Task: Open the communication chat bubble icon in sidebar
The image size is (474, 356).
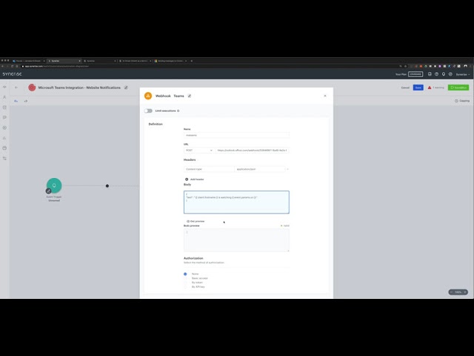Action: click(x=4, y=117)
